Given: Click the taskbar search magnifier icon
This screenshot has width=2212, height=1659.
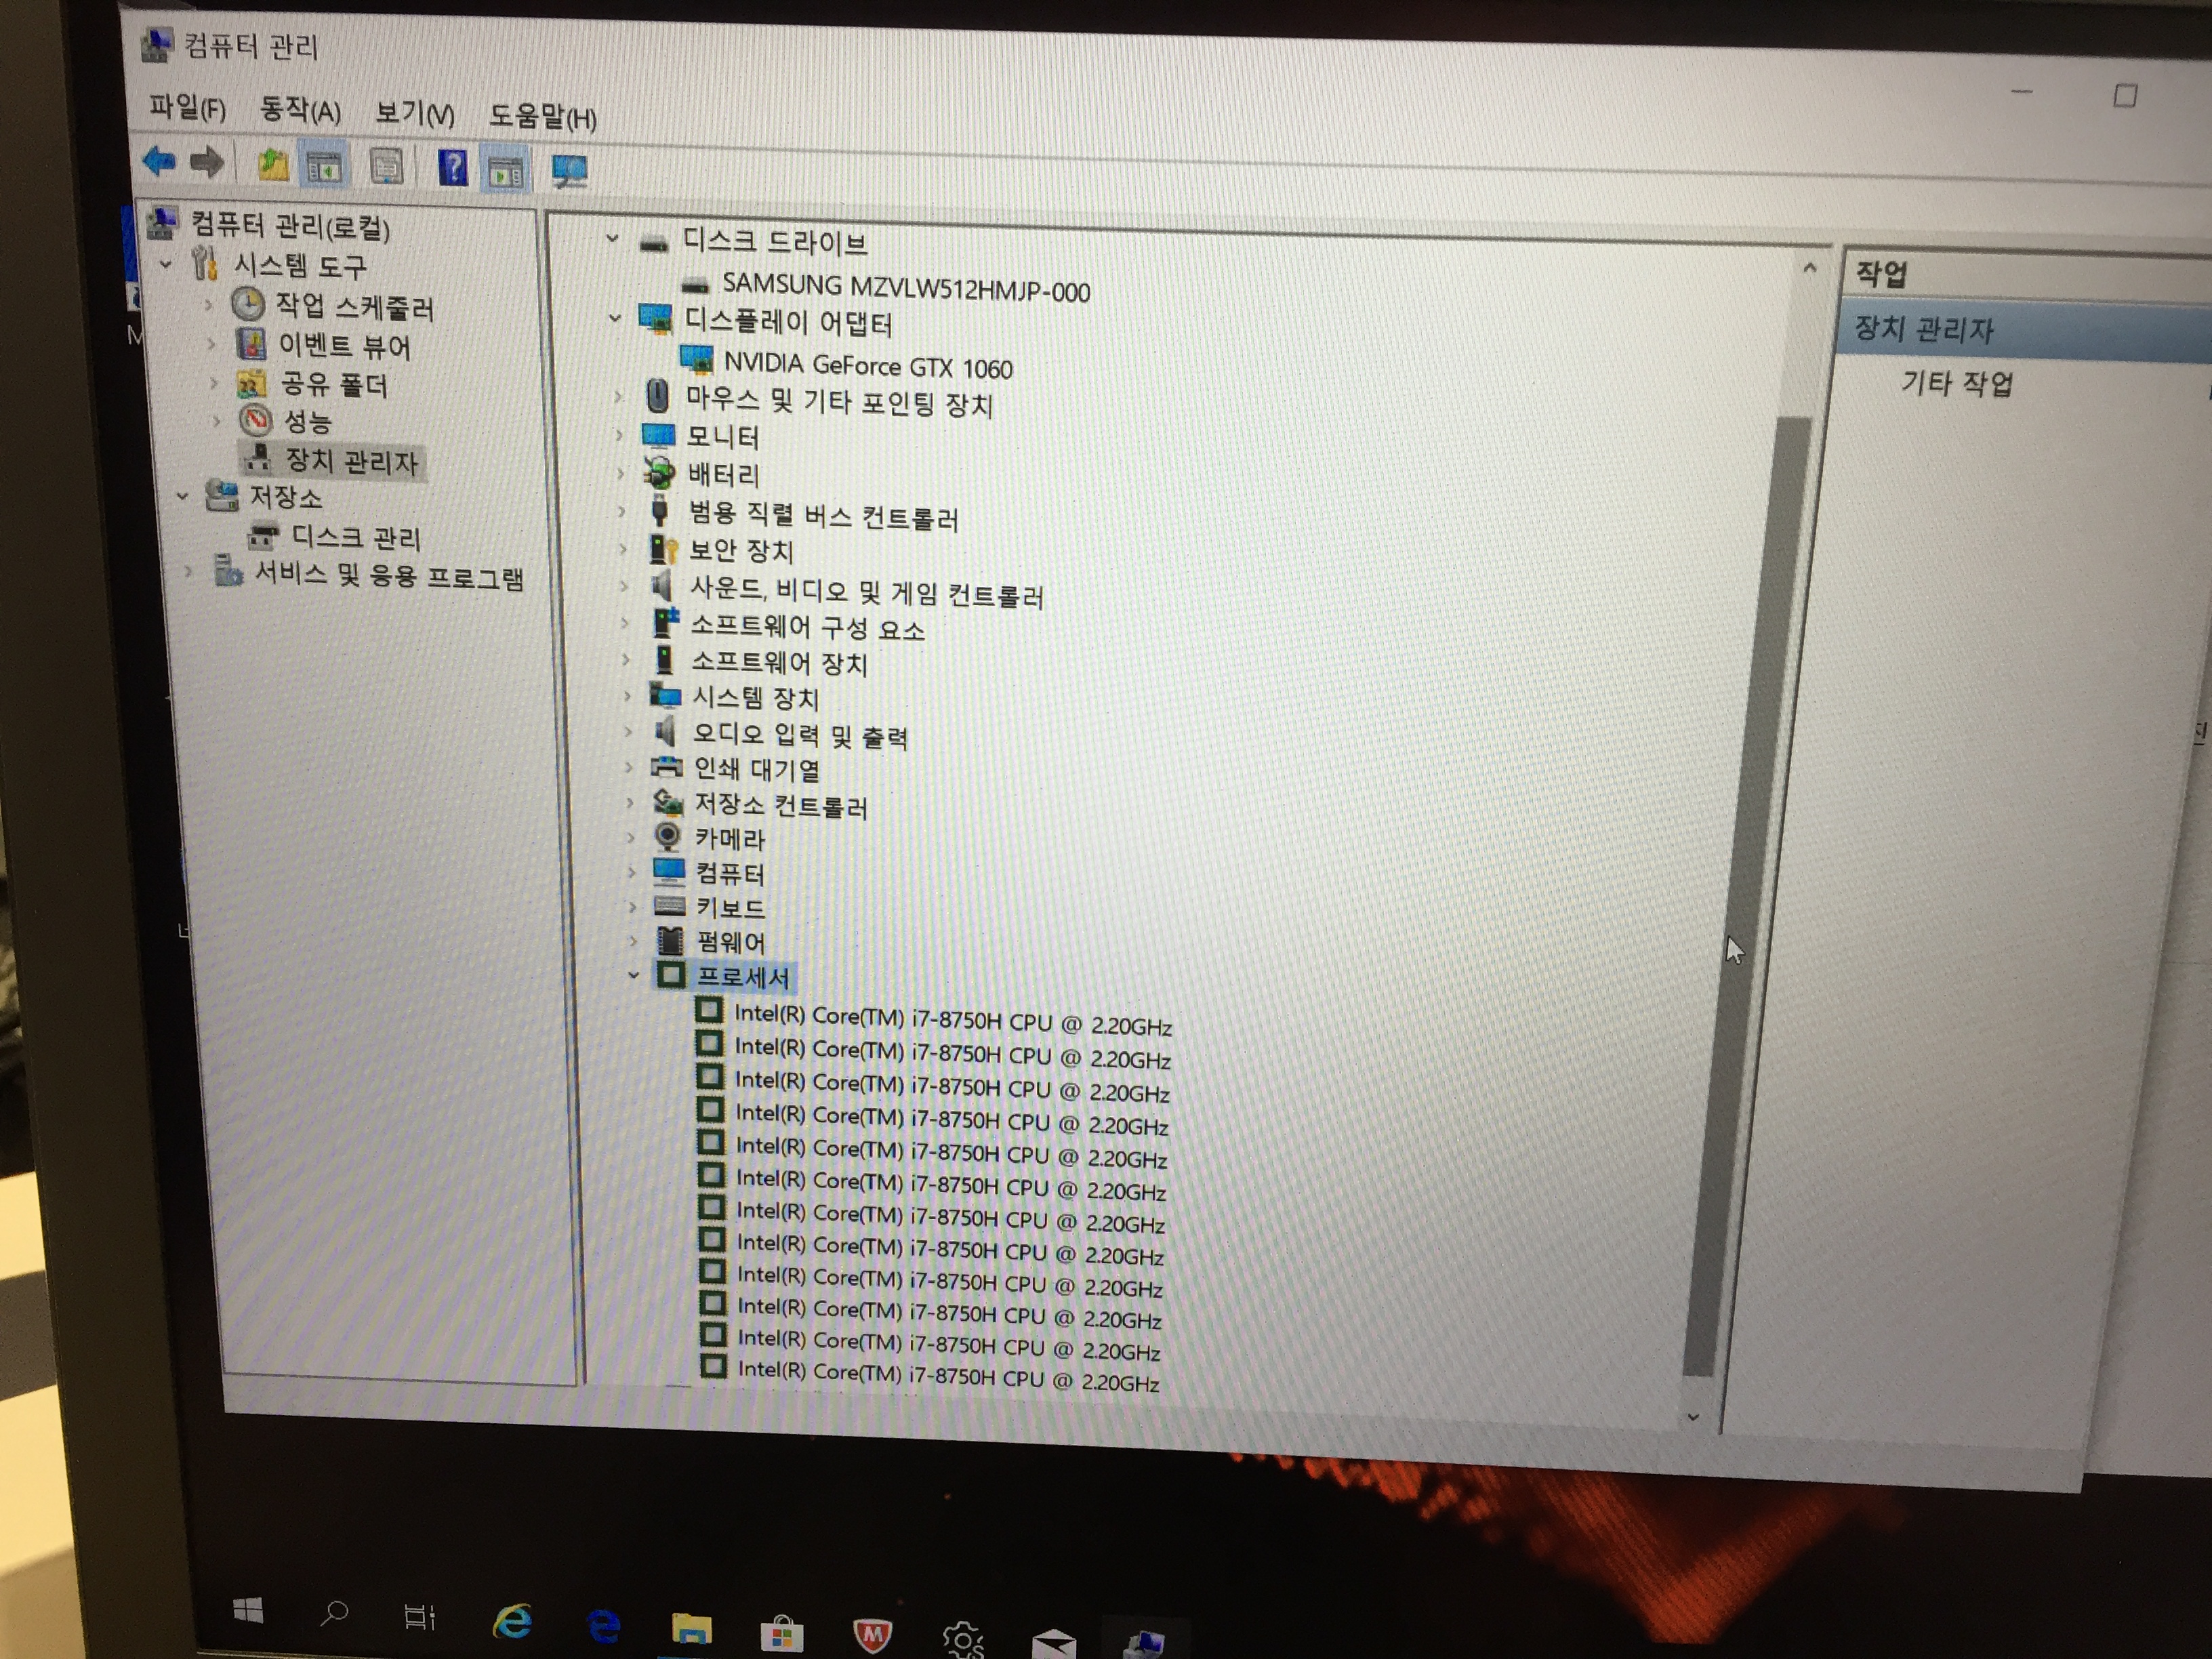Looking at the screenshot, I should tap(334, 1612).
